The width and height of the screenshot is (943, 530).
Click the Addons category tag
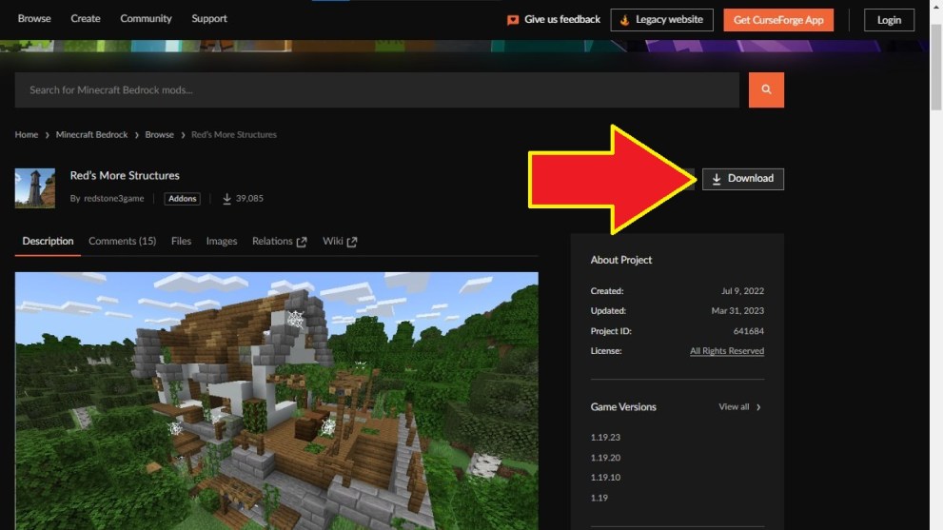pos(183,199)
